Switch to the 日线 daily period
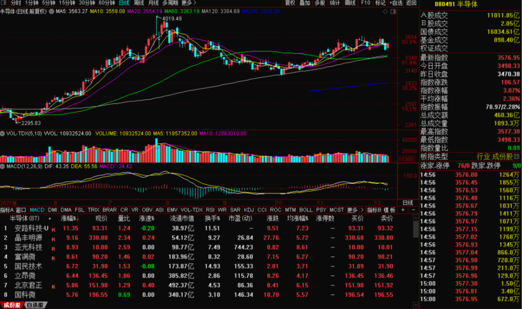522x309 pixels. click(124, 3)
